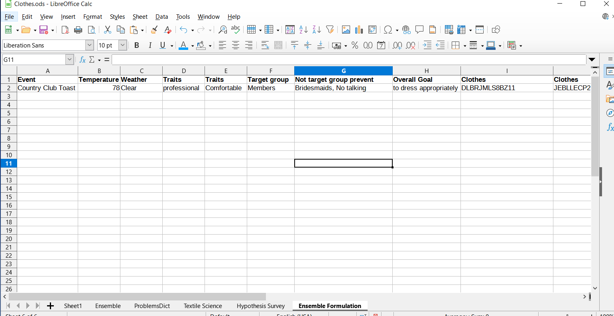The image size is (614, 316).
Task: Open the Navigator sidebar panel
Action: [610, 113]
